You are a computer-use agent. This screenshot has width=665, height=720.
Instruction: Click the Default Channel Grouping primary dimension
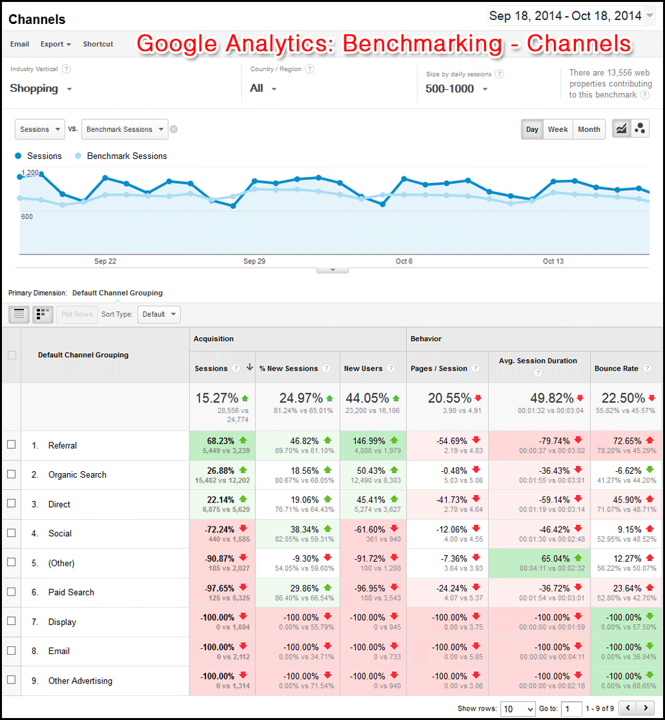pyautogui.click(x=118, y=293)
